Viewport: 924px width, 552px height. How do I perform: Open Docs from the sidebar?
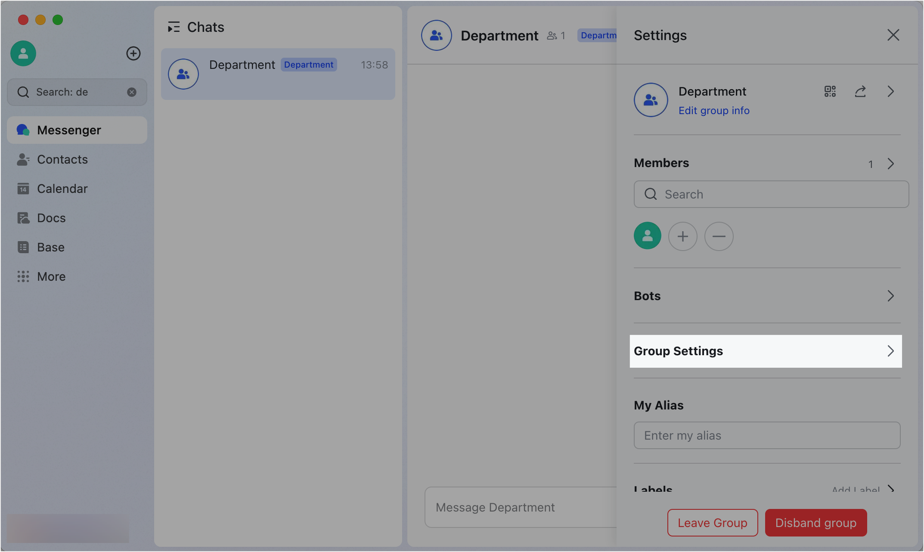tap(51, 218)
